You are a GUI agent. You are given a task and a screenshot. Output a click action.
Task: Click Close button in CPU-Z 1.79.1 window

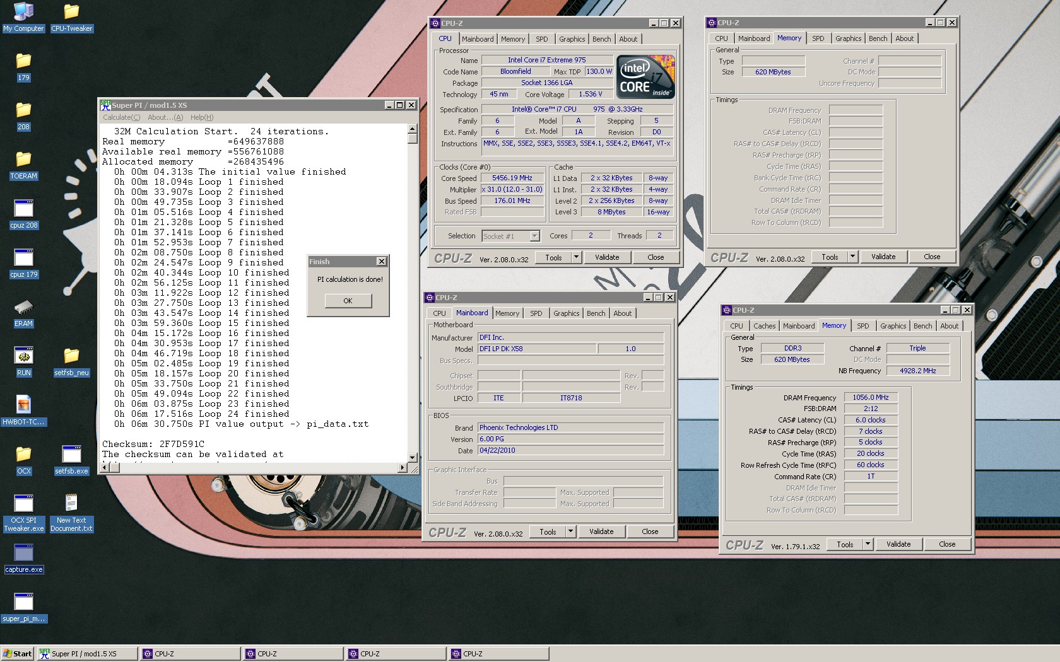coord(947,544)
